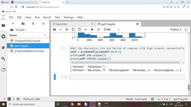
Task: Click the code cell horizontal scrollbar
Action: point(125,62)
